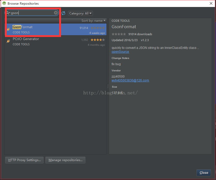
Task: Click the POJO Generator star rating
Action: pyautogui.click(x=98, y=40)
